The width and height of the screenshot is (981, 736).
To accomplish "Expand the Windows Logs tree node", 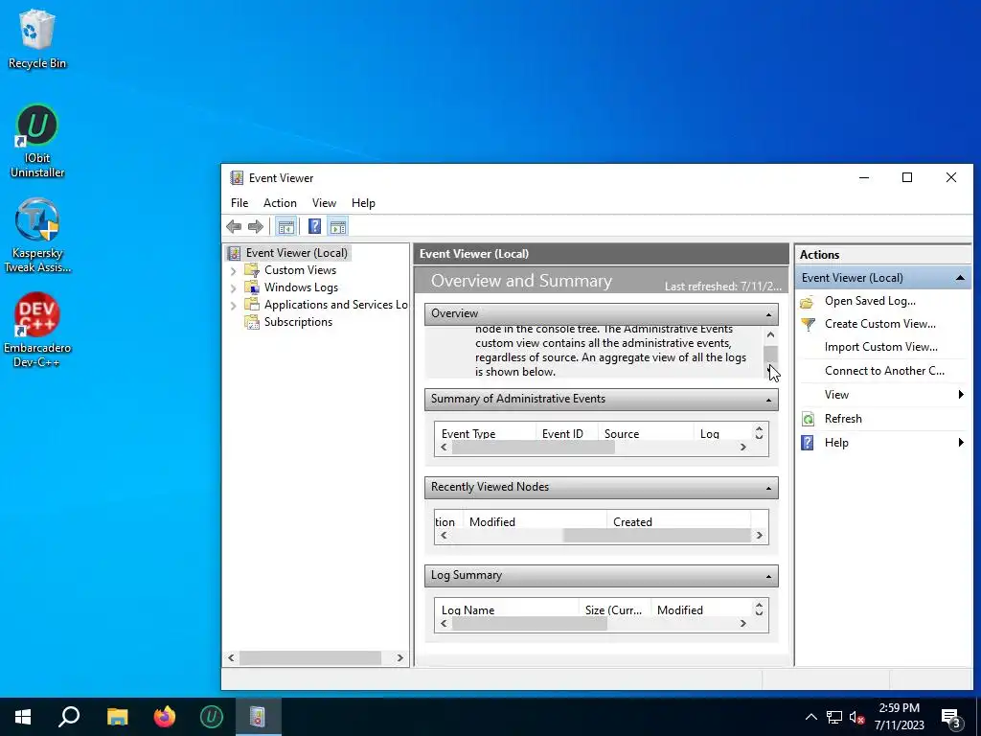I will 234,287.
